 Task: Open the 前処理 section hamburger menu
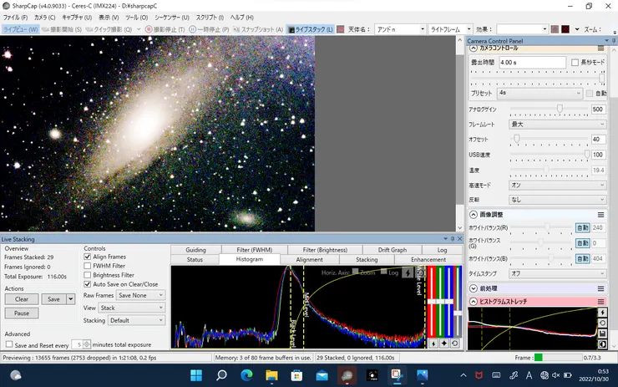pos(600,288)
